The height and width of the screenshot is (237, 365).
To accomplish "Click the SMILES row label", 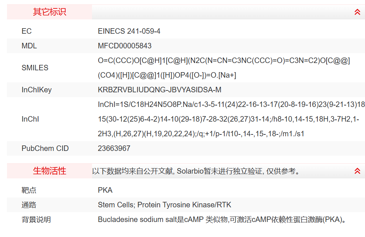I will coord(35,68).
